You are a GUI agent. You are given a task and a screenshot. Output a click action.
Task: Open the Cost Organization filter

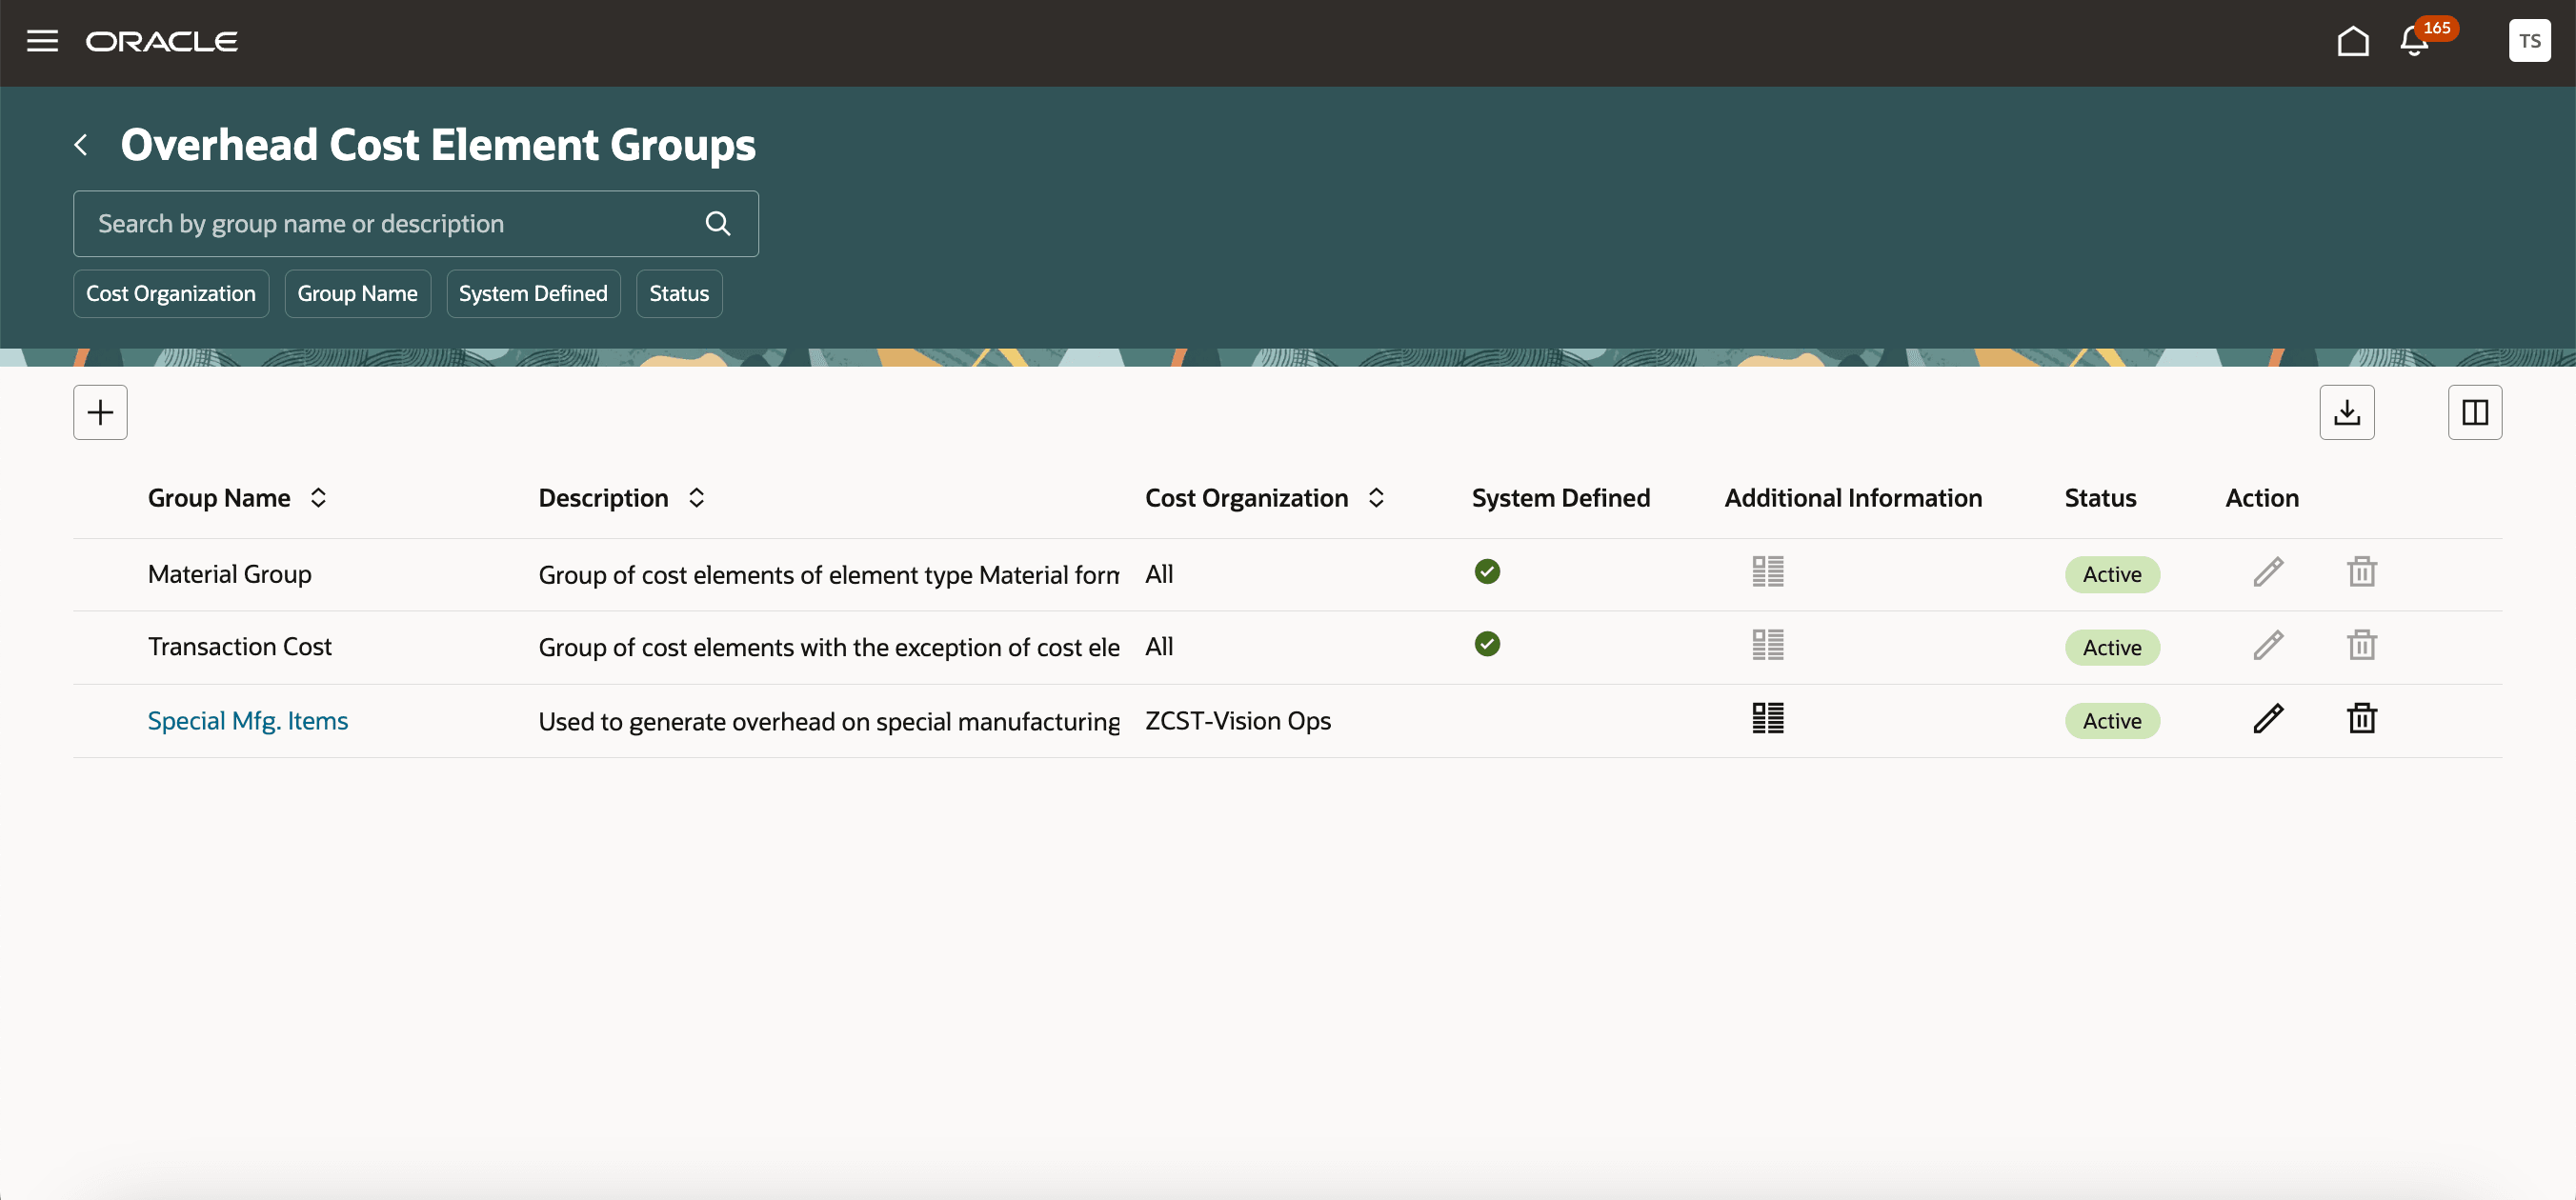coord(170,293)
